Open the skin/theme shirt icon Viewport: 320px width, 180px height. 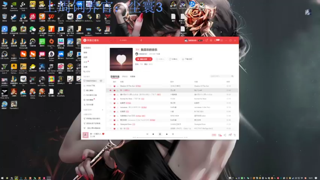pyautogui.click(x=206, y=40)
